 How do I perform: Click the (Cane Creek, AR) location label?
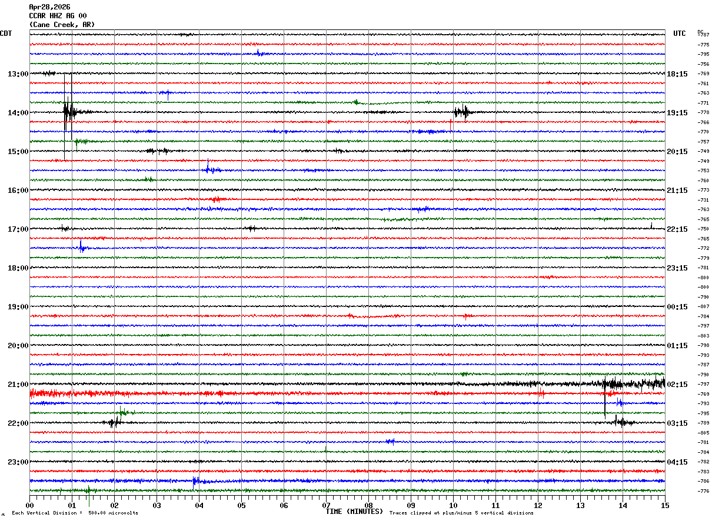62,25
